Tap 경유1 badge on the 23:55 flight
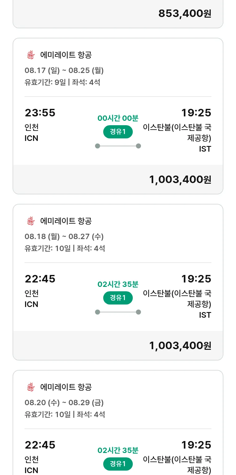 118,132
